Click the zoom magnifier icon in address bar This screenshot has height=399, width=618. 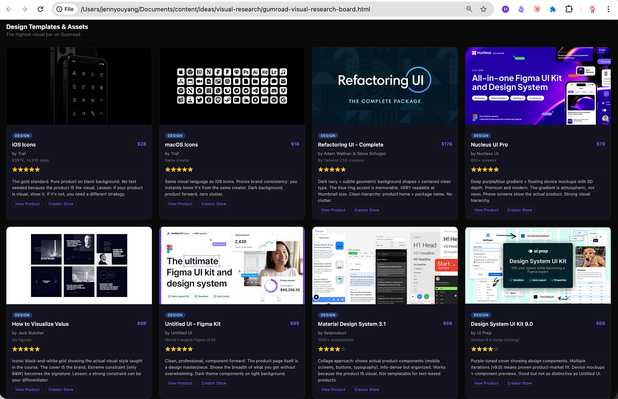click(469, 9)
